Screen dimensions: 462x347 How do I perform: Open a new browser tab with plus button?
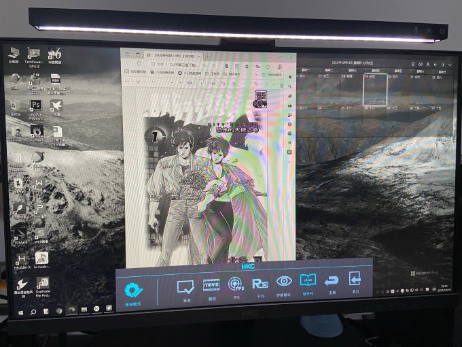[207, 56]
